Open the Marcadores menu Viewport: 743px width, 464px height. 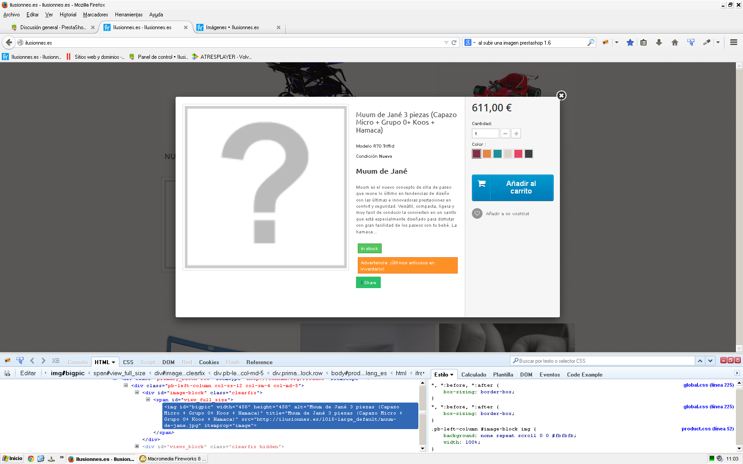pyautogui.click(x=96, y=15)
